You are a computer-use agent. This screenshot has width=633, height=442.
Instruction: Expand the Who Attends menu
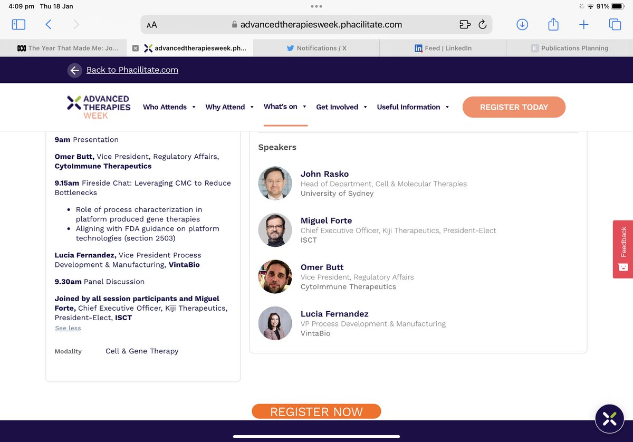[169, 107]
